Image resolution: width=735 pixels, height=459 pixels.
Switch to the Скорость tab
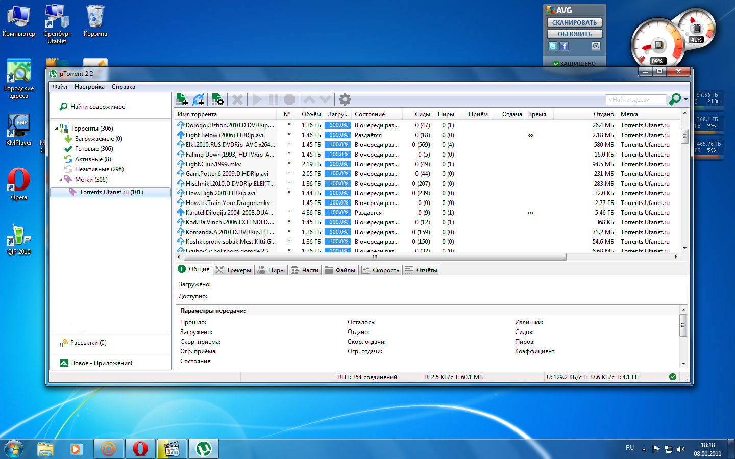[x=380, y=270]
